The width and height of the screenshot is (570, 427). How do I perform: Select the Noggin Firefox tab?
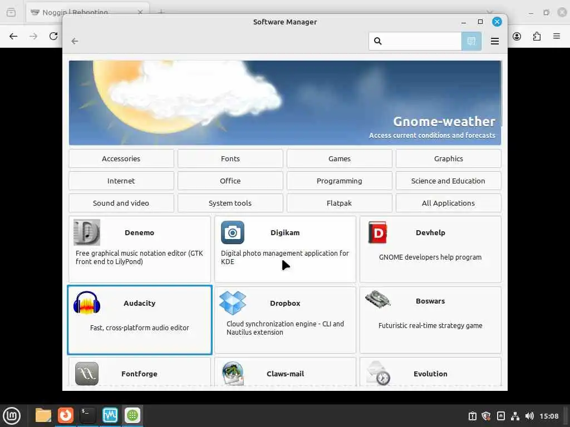coord(87,12)
